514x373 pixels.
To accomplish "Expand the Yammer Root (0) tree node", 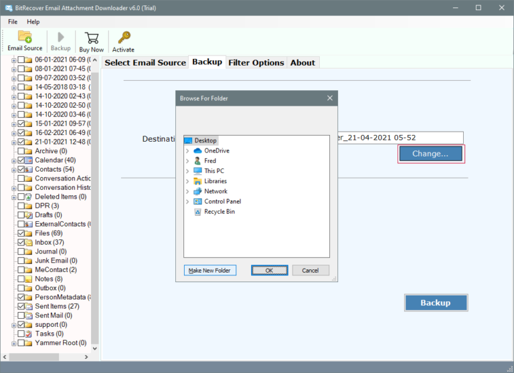I will pyautogui.click(x=14, y=344).
